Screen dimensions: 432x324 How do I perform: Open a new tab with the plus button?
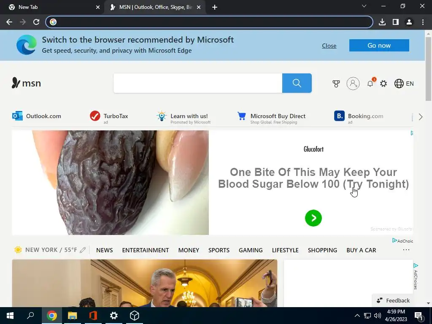point(215,7)
